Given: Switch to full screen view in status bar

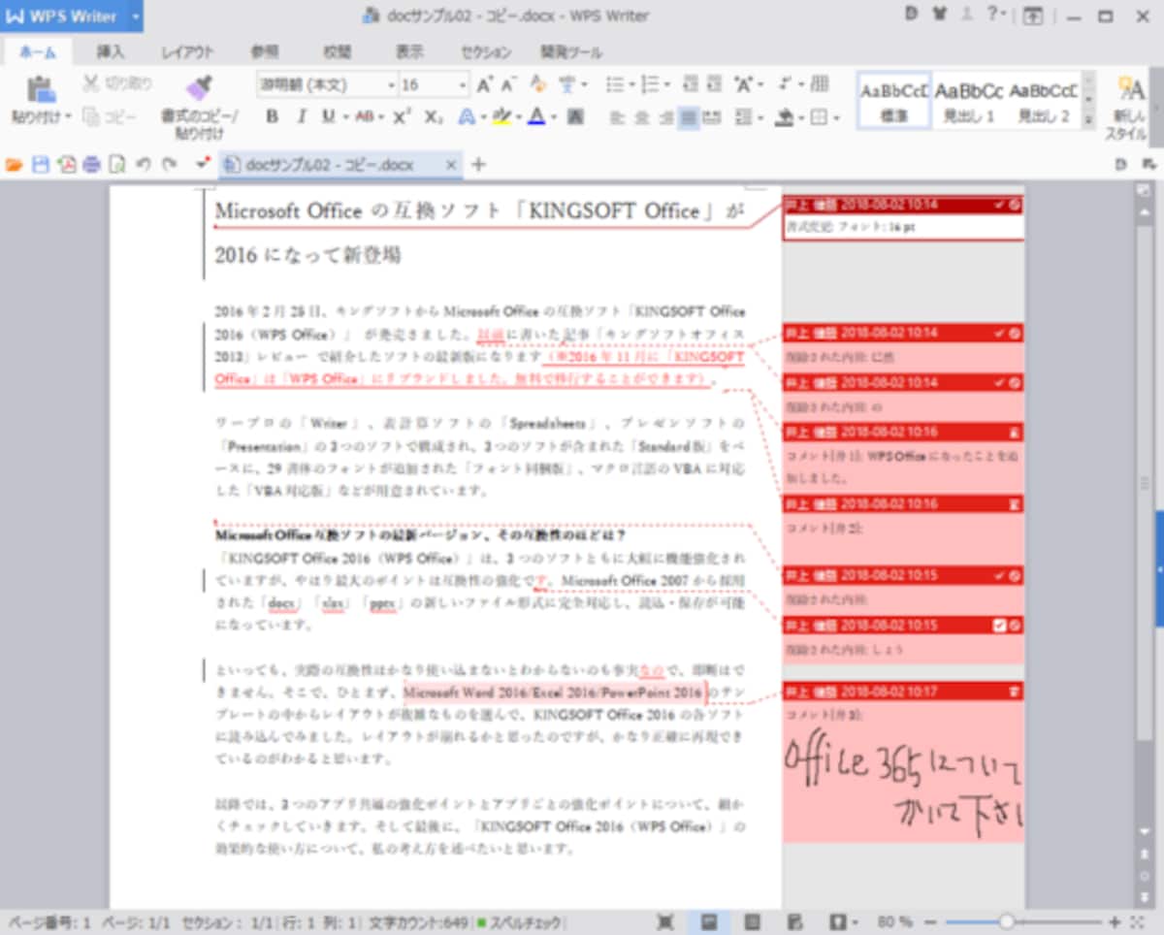Looking at the screenshot, I should [x=666, y=921].
